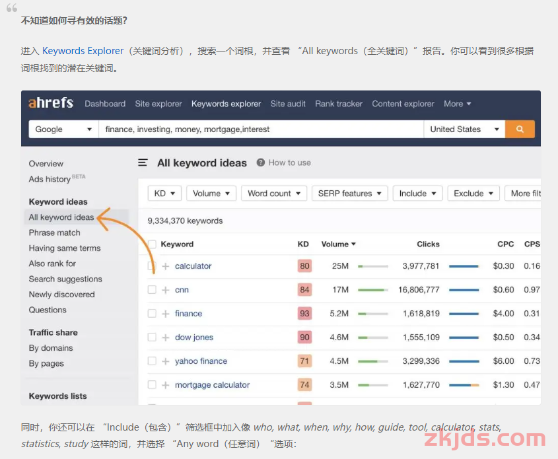The width and height of the screenshot is (558, 459).
Task: Go to Site audit tab
Action: click(288, 104)
